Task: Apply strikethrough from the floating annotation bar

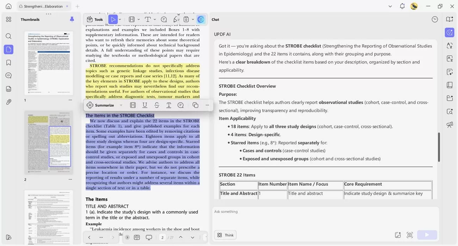Action: (x=156, y=105)
